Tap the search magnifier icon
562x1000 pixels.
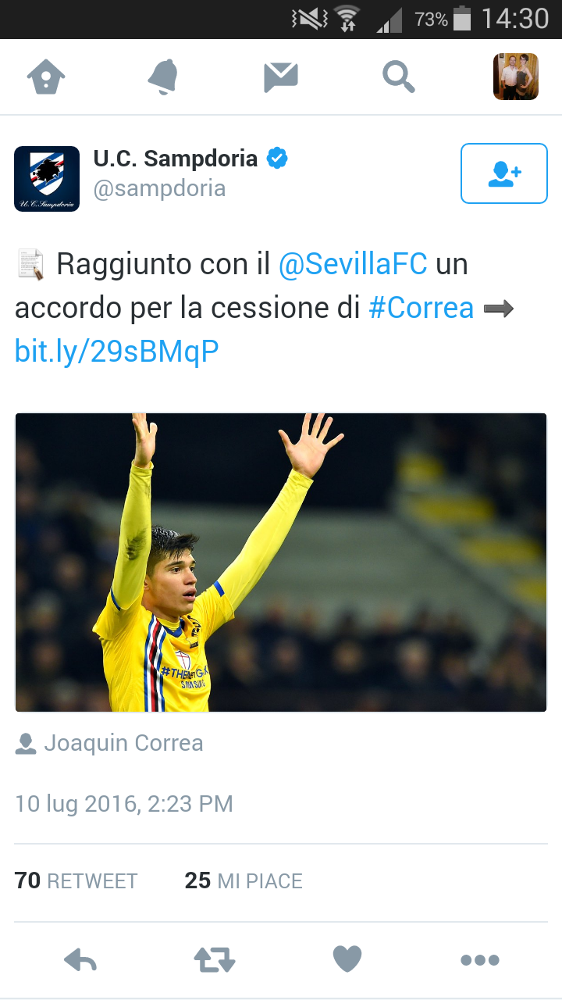coord(398,77)
